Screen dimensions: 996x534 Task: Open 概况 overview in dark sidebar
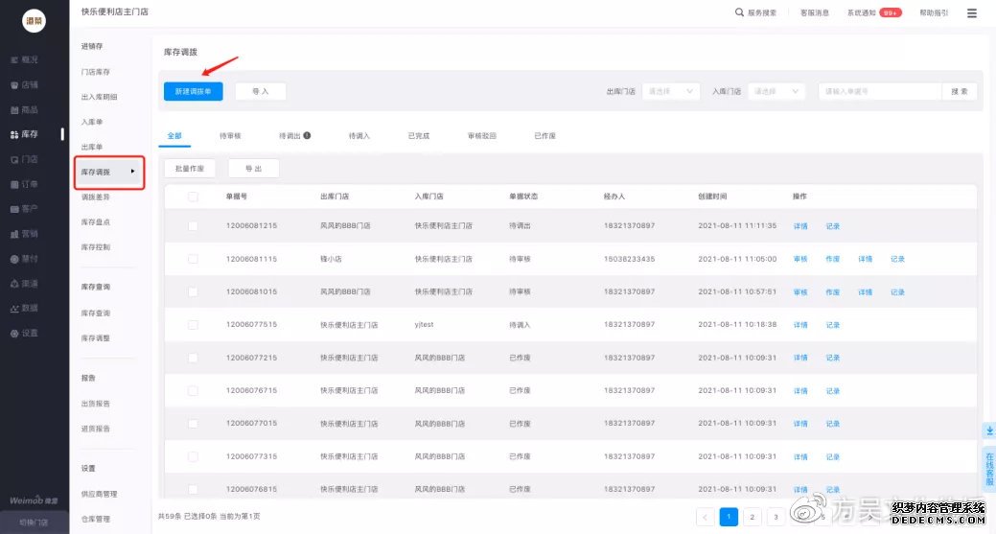[x=24, y=59]
